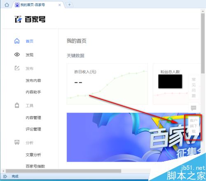Open a new browser tab with plus
Viewport: 206px width, 181px height.
click(x=69, y=5)
